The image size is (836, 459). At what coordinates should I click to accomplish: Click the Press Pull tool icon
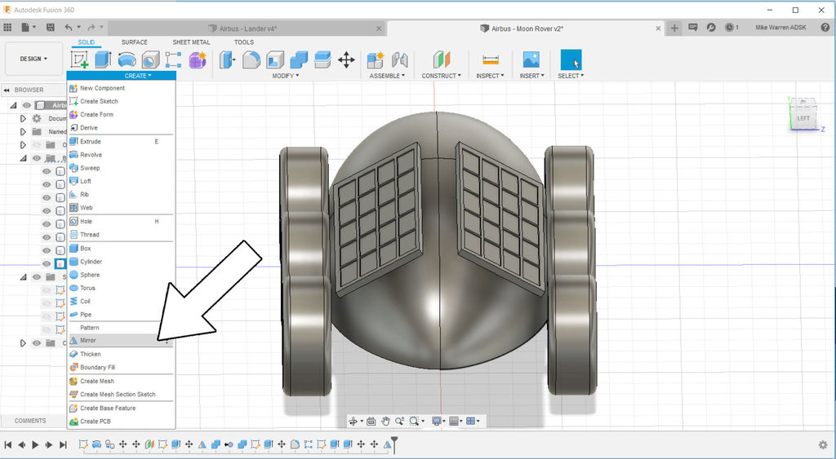[x=228, y=60]
